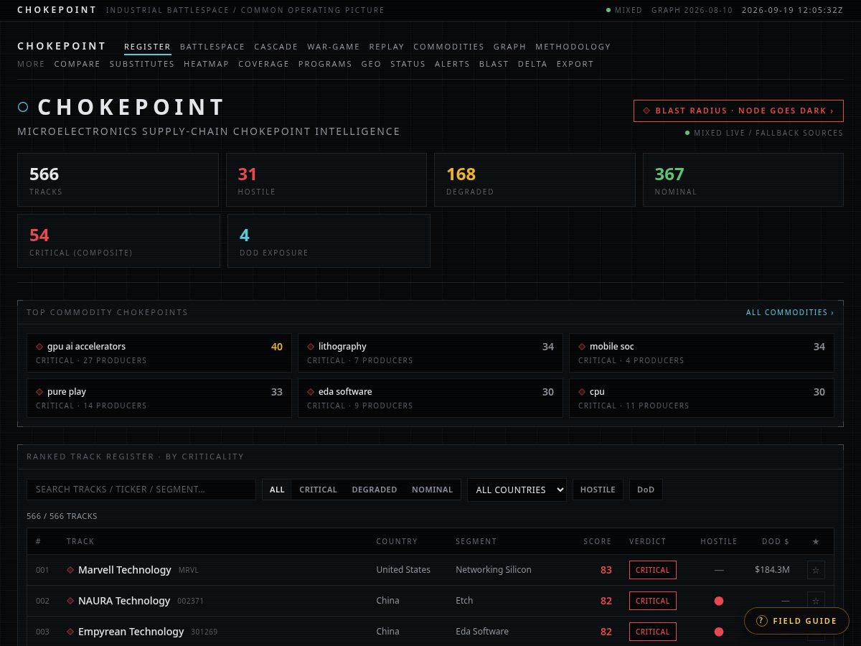Open the PROGRAMS page

pos(325,64)
